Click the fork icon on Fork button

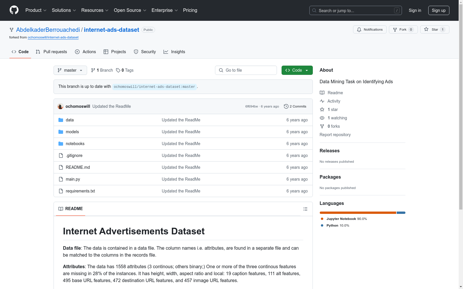395,29
